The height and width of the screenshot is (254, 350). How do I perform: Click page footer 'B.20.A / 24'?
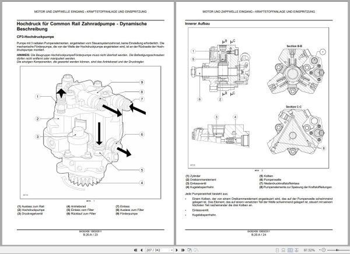(258, 235)
